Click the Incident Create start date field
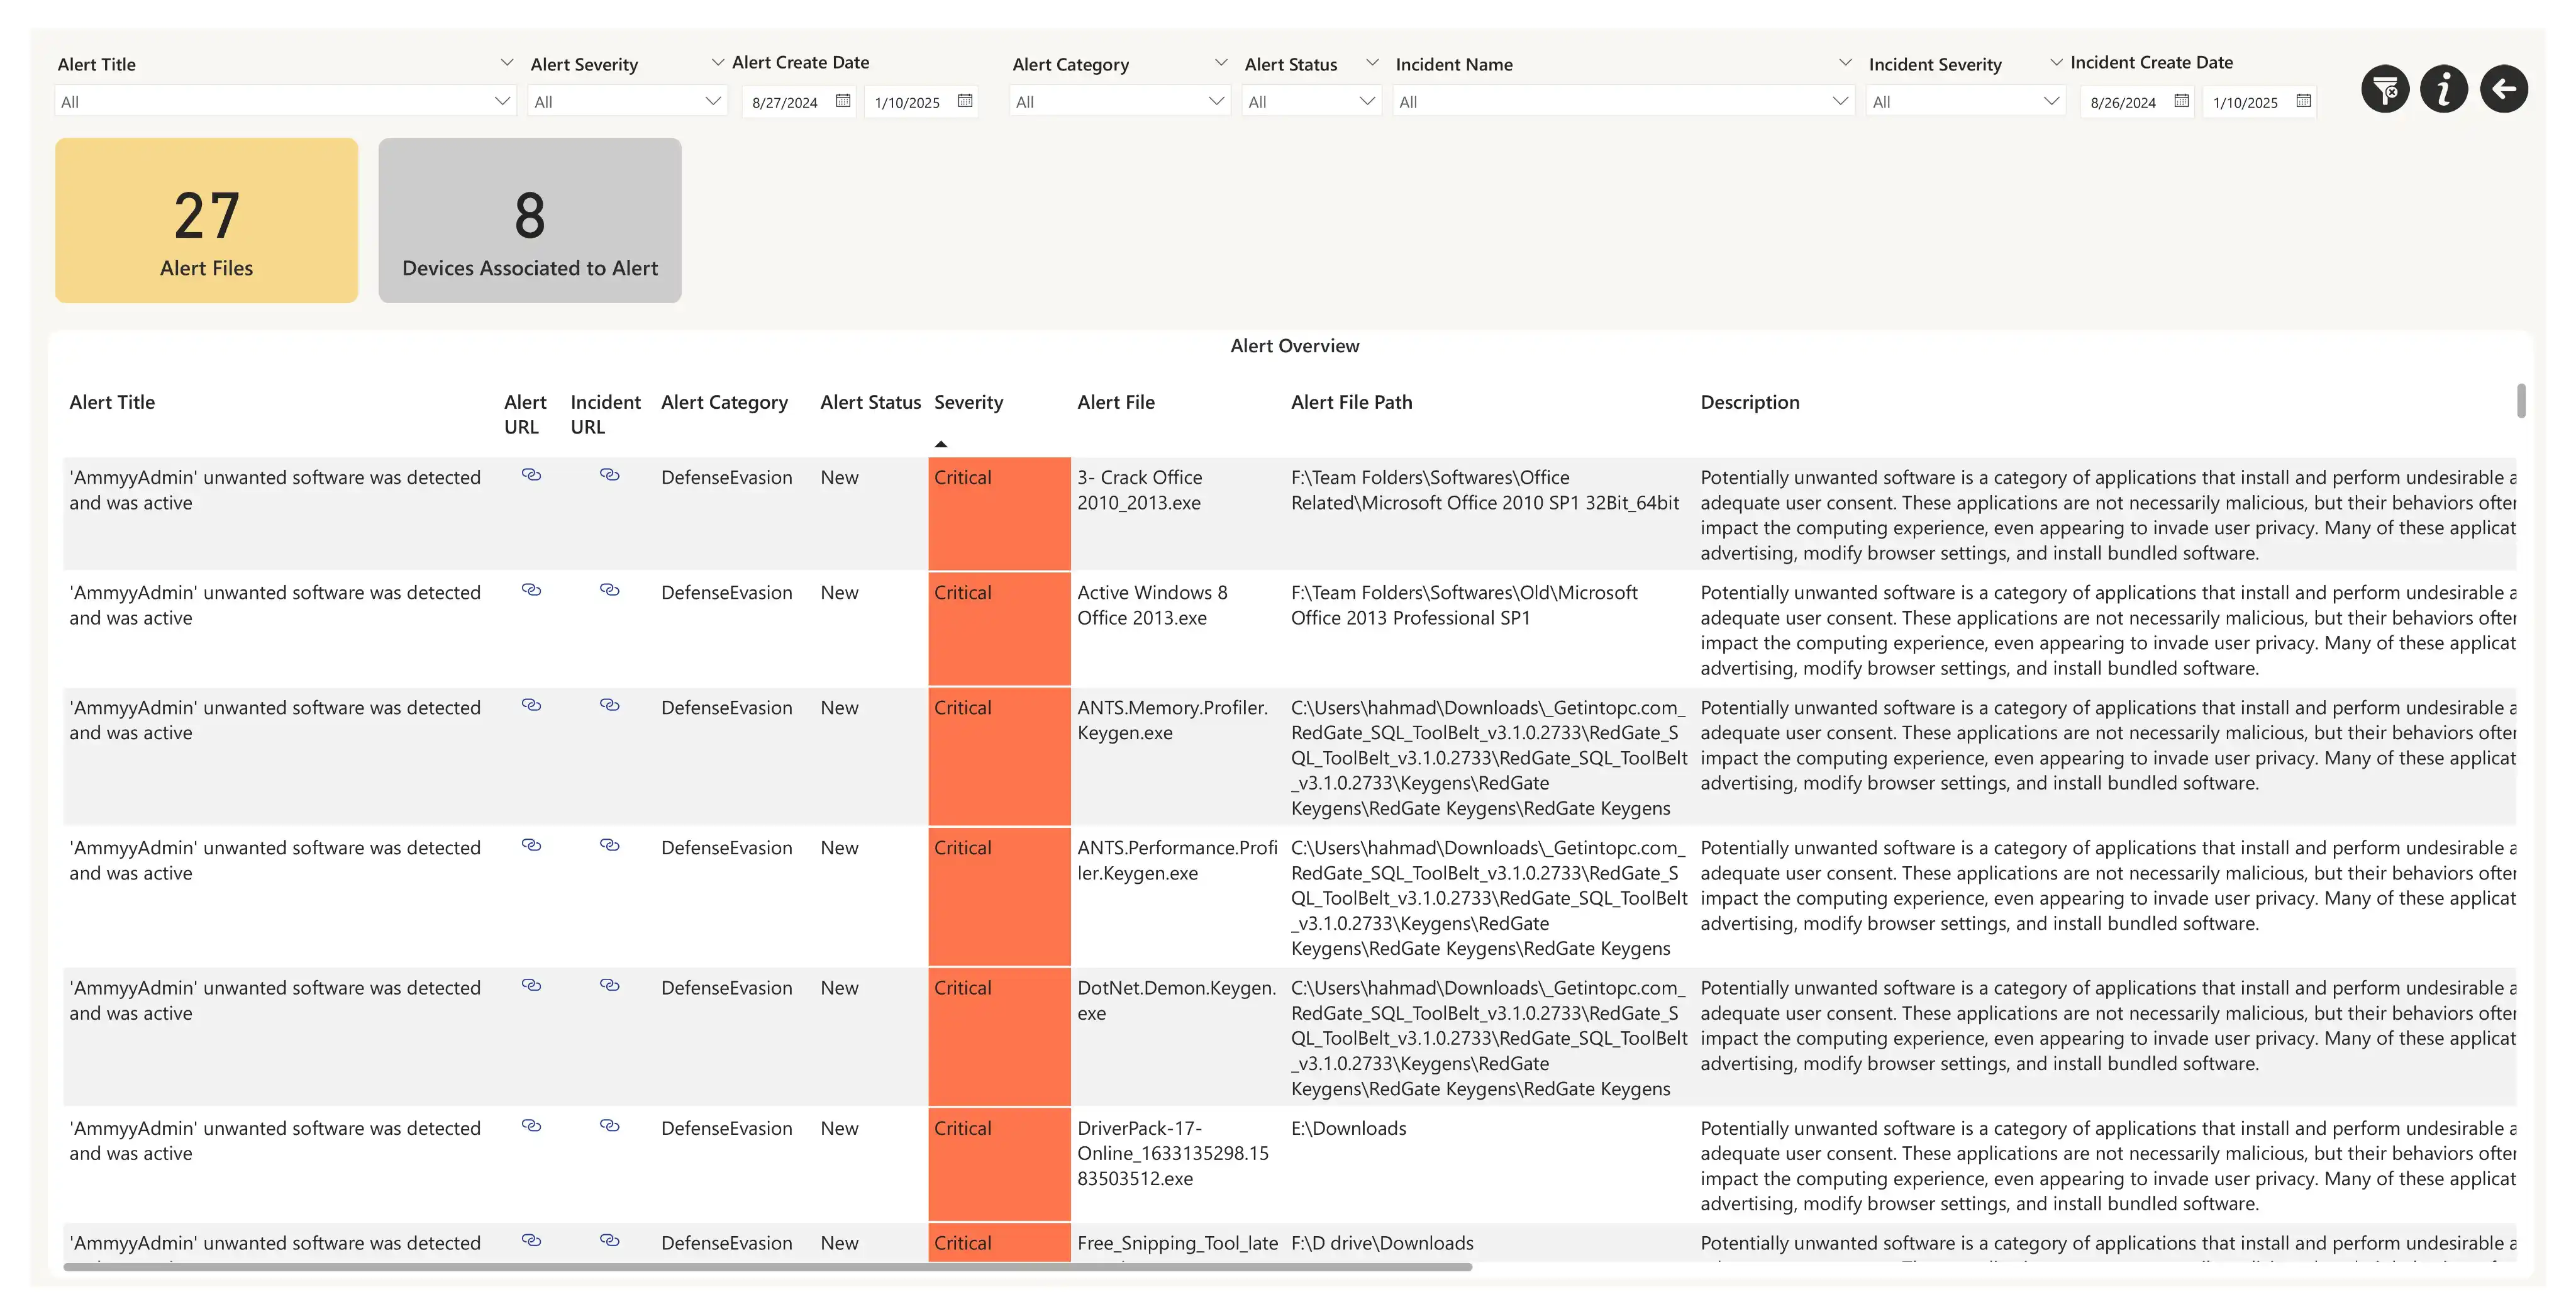Screen dimensions: 2576x1316 click(x=2123, y=102)
